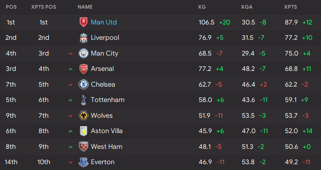Click the green up arrow beside Arsenal

point(71,69)
